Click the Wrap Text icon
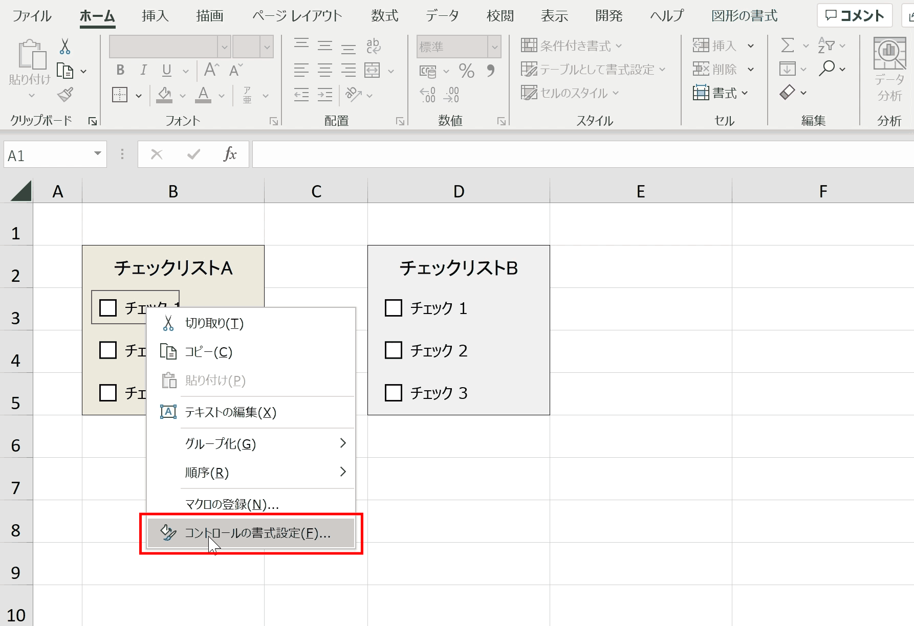Screen dimensions: 914x626 point(374,46)
